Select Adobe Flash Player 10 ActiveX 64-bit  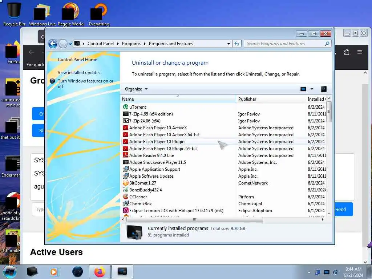coord(223,134)
